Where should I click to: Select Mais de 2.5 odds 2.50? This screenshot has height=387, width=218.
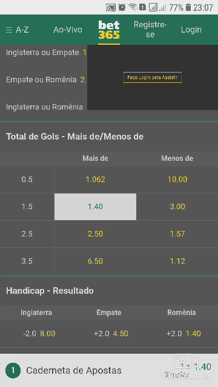[x=95, y=234]
